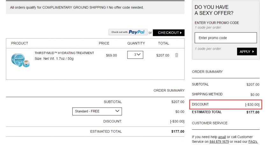This screenshot has height=145, width=274.
Task: Click the customer service email link
Action: [x=222, y=137]
